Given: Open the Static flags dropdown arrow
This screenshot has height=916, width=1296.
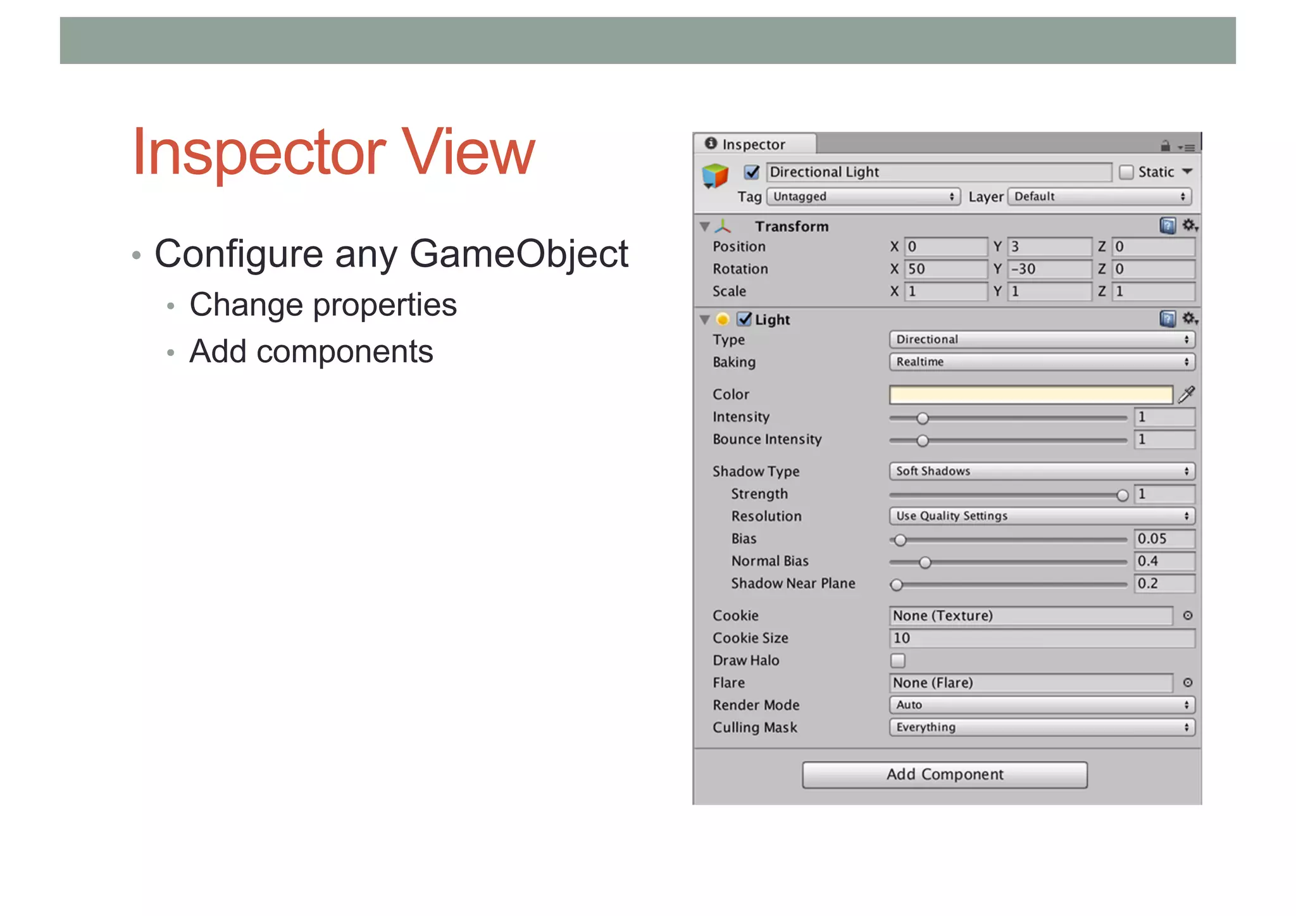Looking at the screenshot, I should tap(1187, 172).
